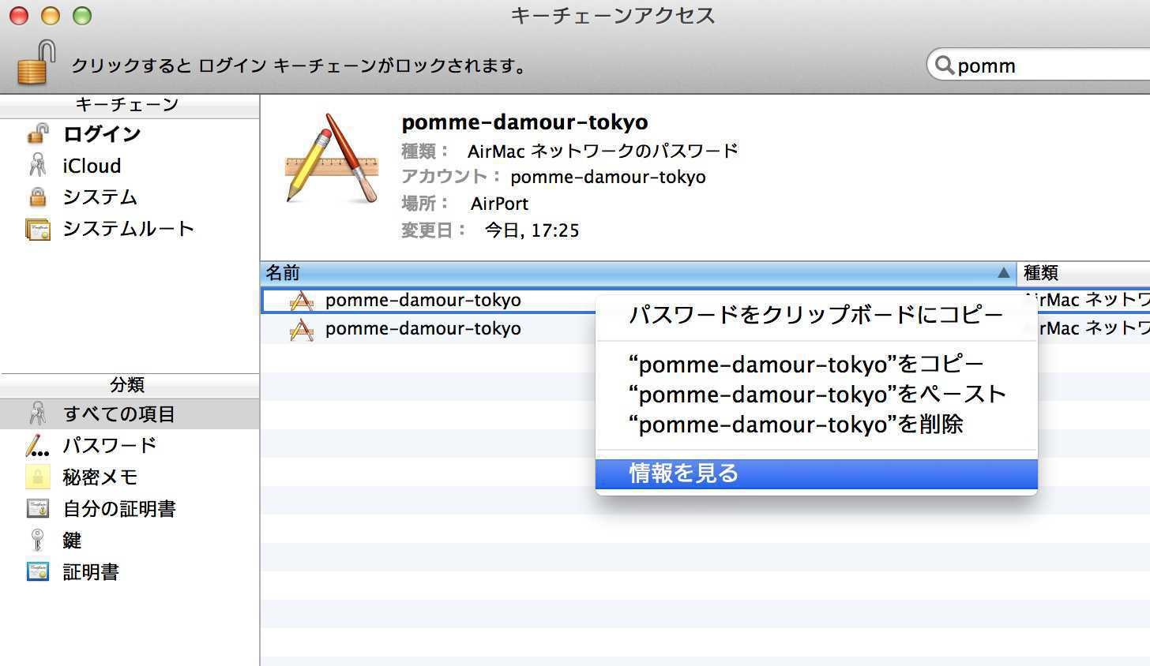Choose 情報を見る from the context menu
The height and width of the screenshot is (666, 1150).
click(816, 473)
